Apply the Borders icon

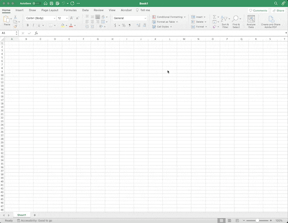click(51, 25)
